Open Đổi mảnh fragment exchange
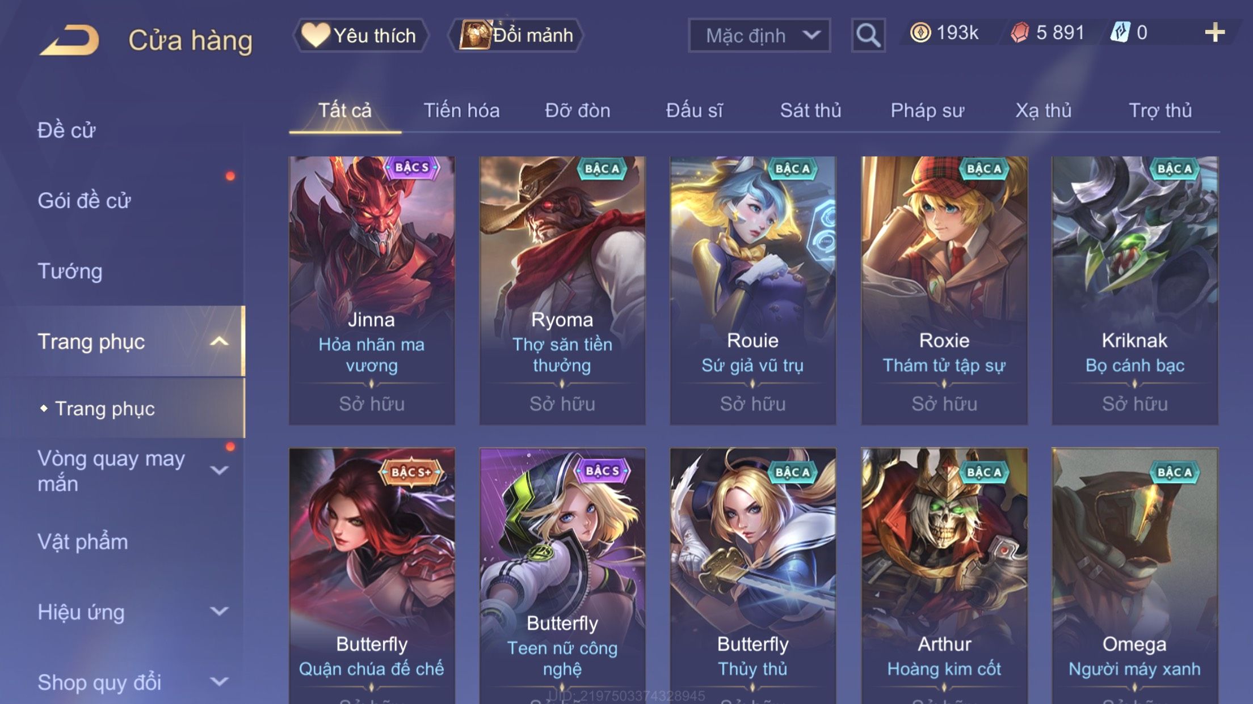 click(516, 35)
